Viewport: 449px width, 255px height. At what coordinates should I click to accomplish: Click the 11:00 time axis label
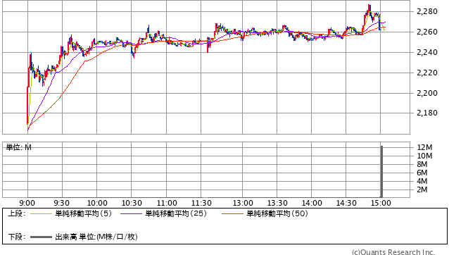click(x=167, y=203)
